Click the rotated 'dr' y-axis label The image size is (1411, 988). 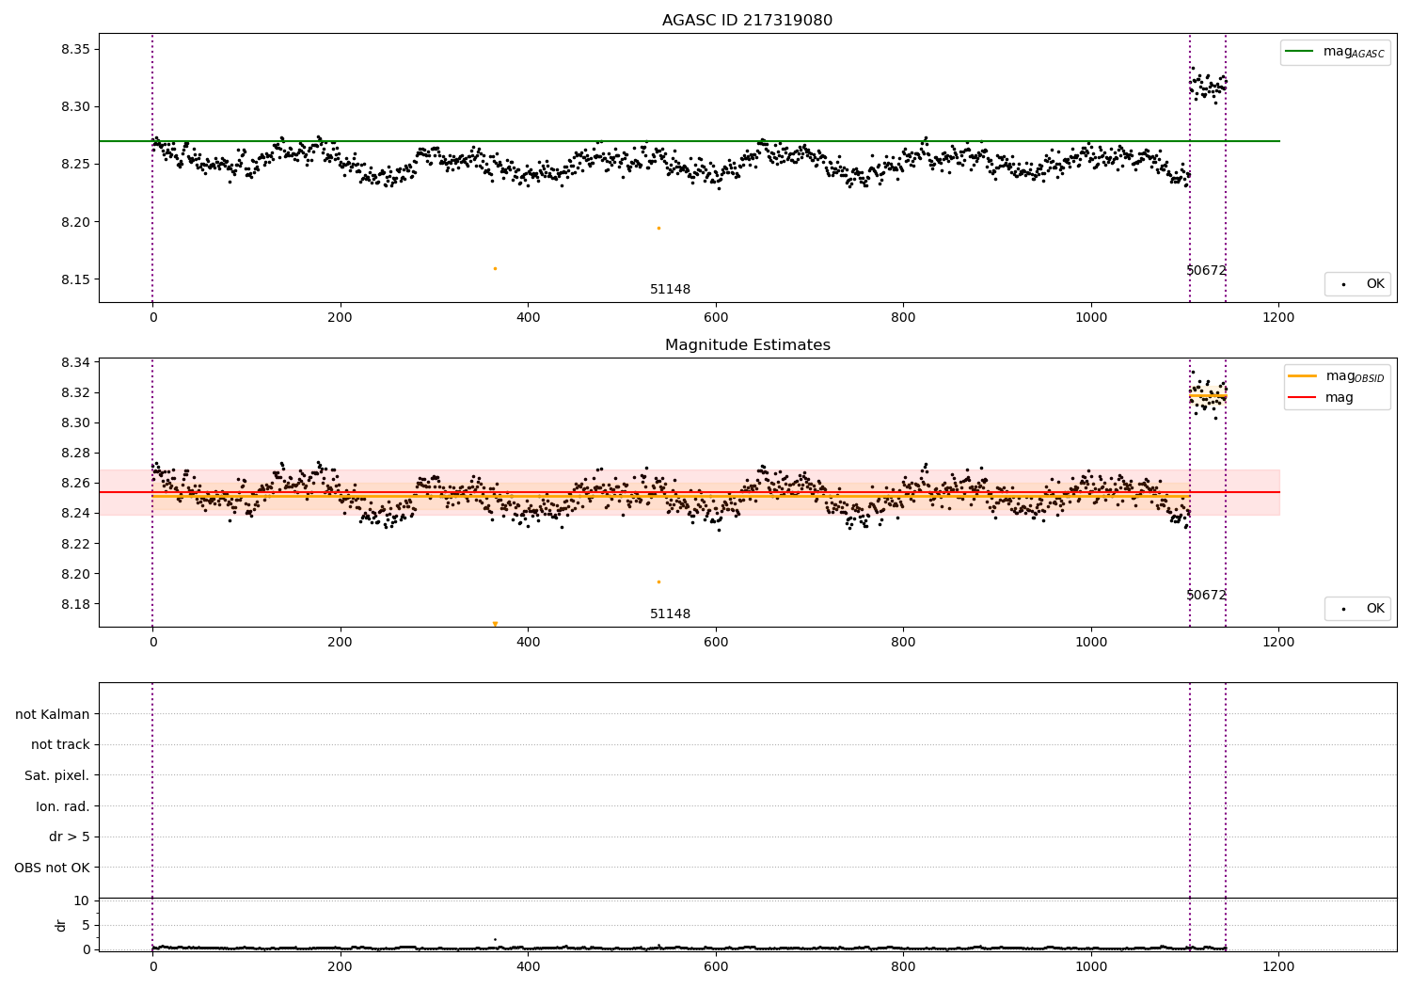(x=61, y=925)
